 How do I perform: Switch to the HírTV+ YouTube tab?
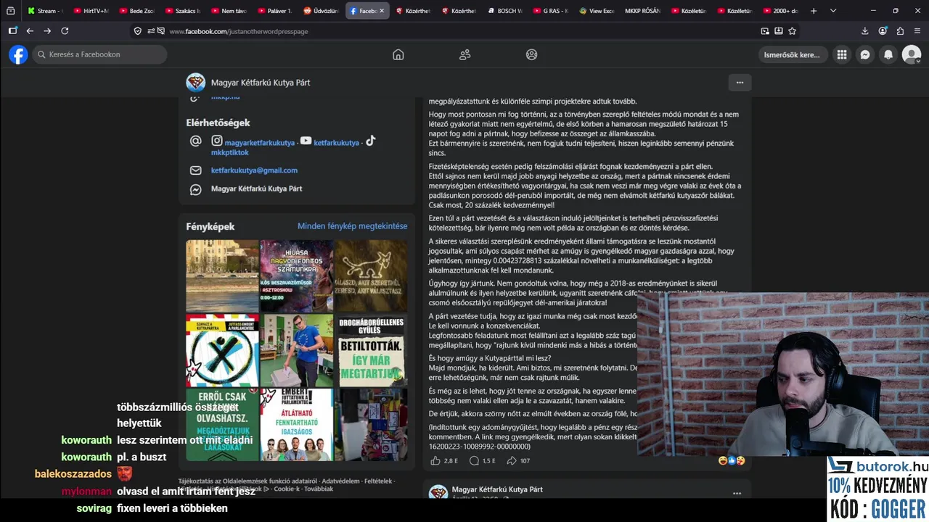[x=91, y=11]
